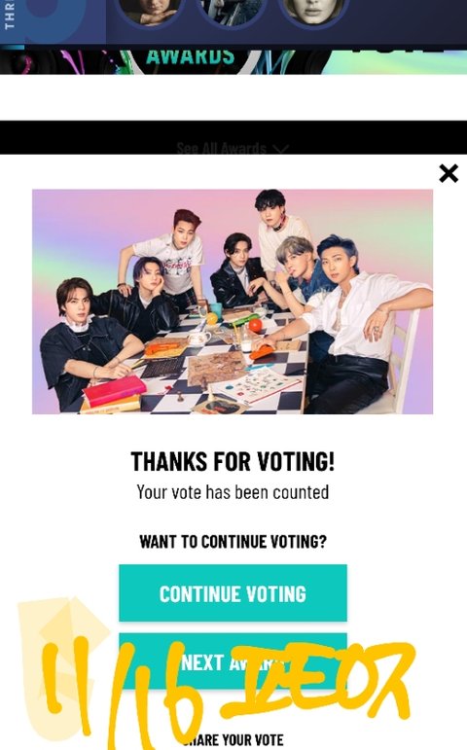Click the 'Your vote has been counted' message

pos(233,492)
